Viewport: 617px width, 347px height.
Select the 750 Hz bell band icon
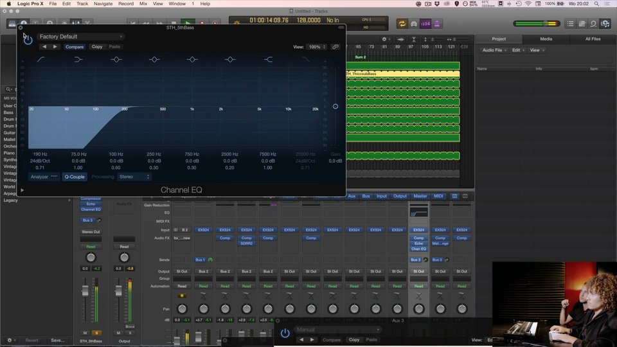click(x=192, y=59)
